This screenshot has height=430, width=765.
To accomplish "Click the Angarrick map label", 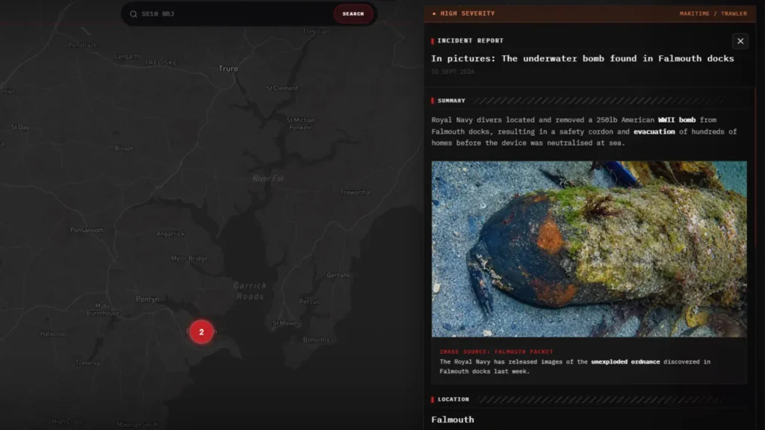I will click(170, 234).
